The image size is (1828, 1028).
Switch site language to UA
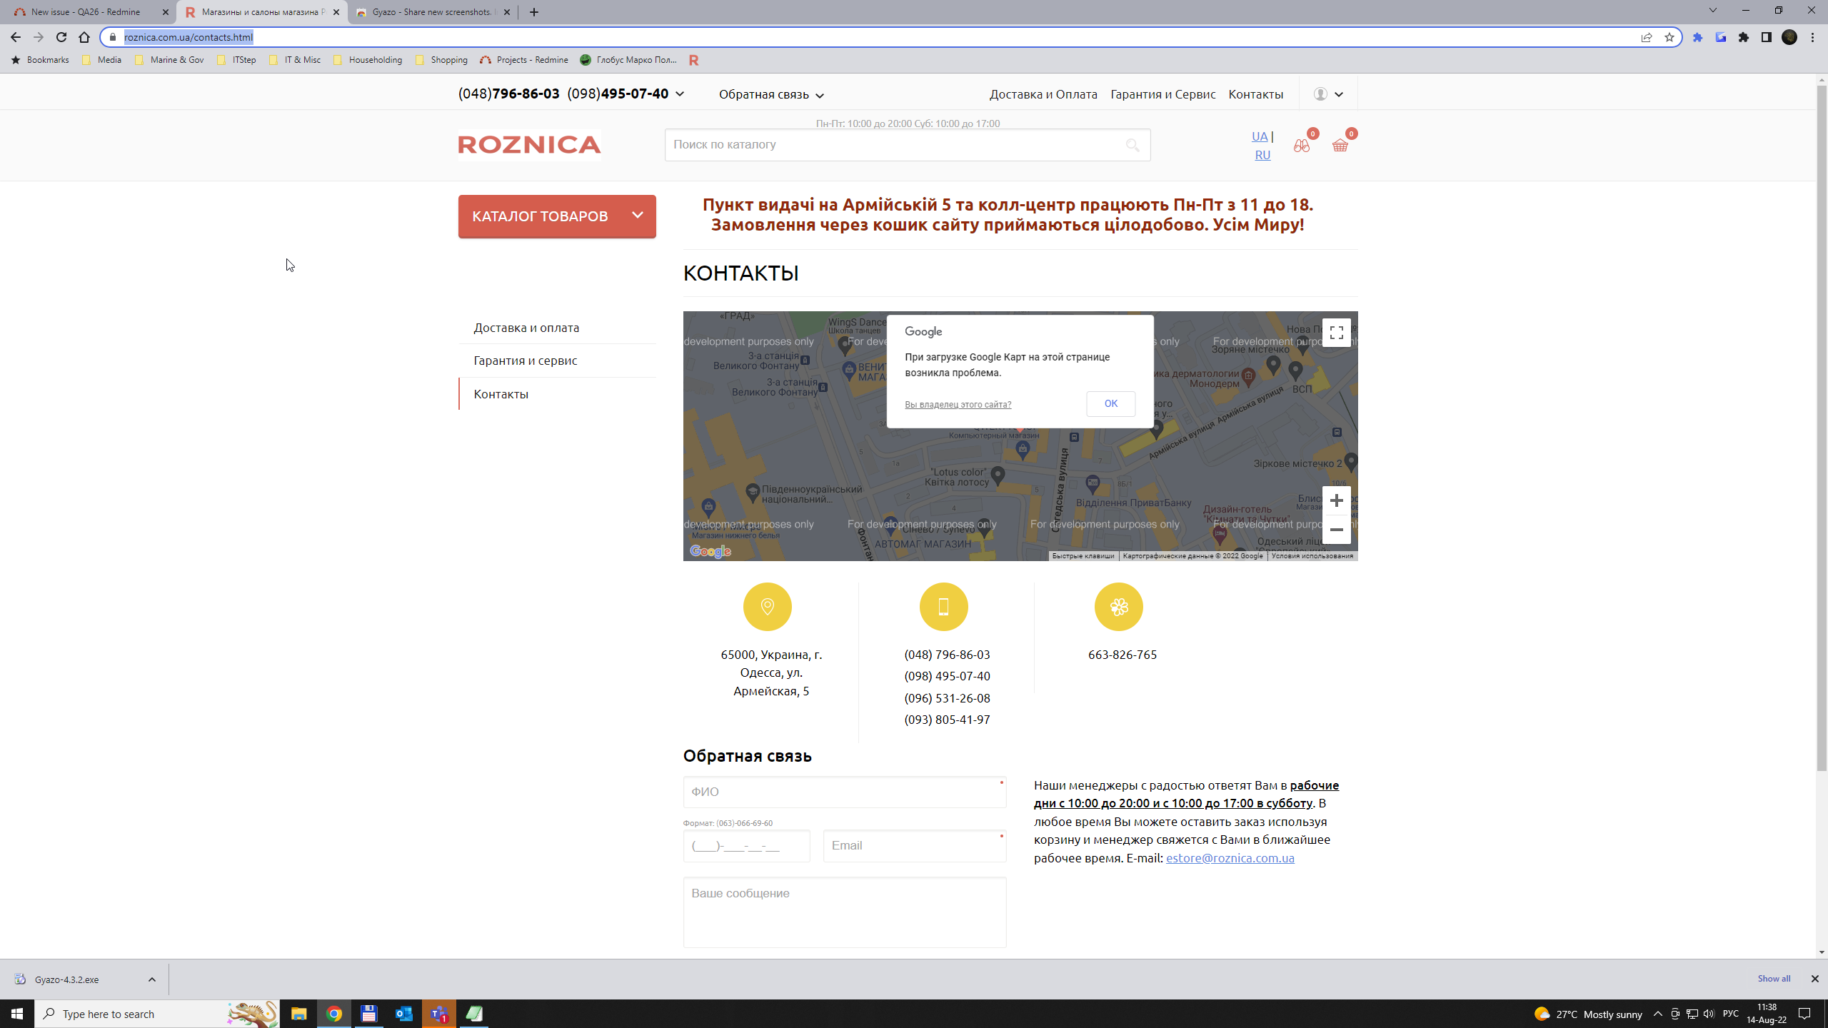point(1259,136)
